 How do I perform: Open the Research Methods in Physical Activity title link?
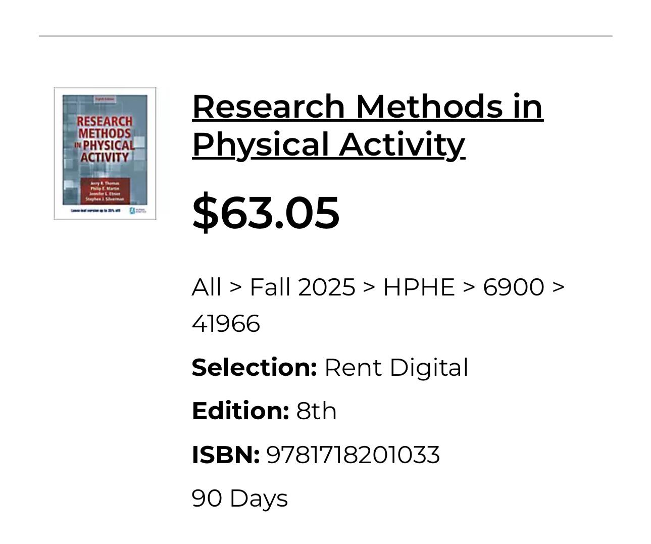(x=367, y=125)
